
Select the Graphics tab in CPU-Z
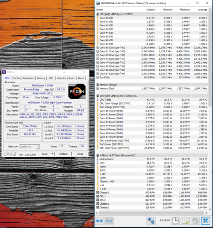(61, 78)
